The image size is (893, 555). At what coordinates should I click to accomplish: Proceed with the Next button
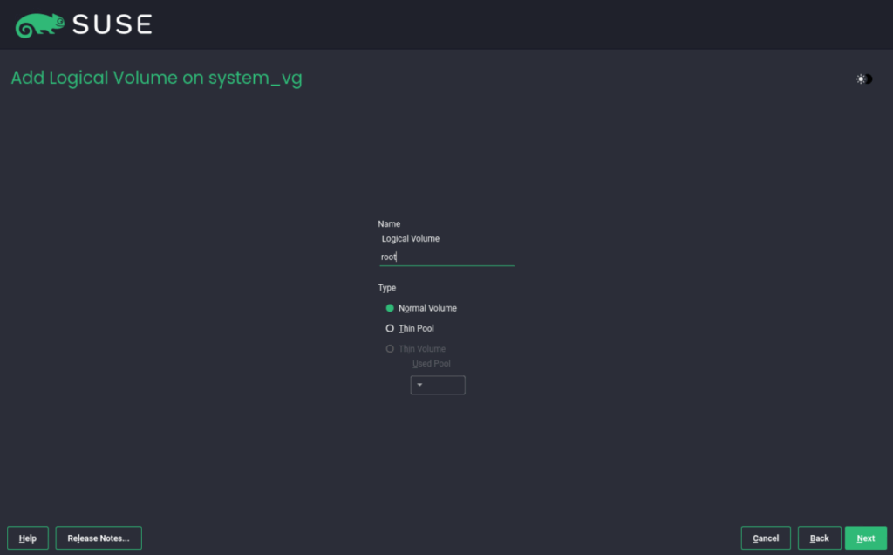pyautogui.click(x=866, y=538)
